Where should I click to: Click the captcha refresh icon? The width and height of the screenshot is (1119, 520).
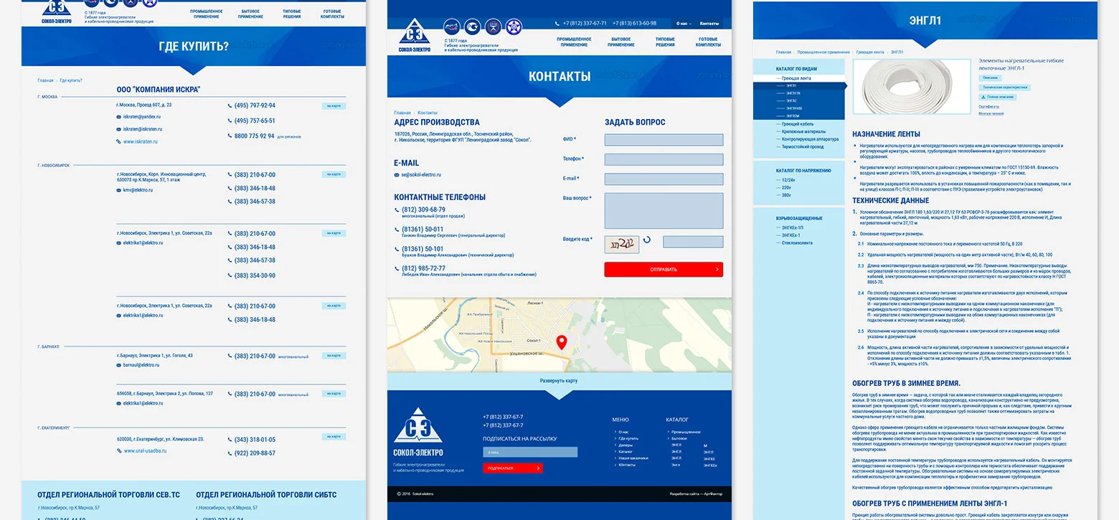[x=647, y=241]
